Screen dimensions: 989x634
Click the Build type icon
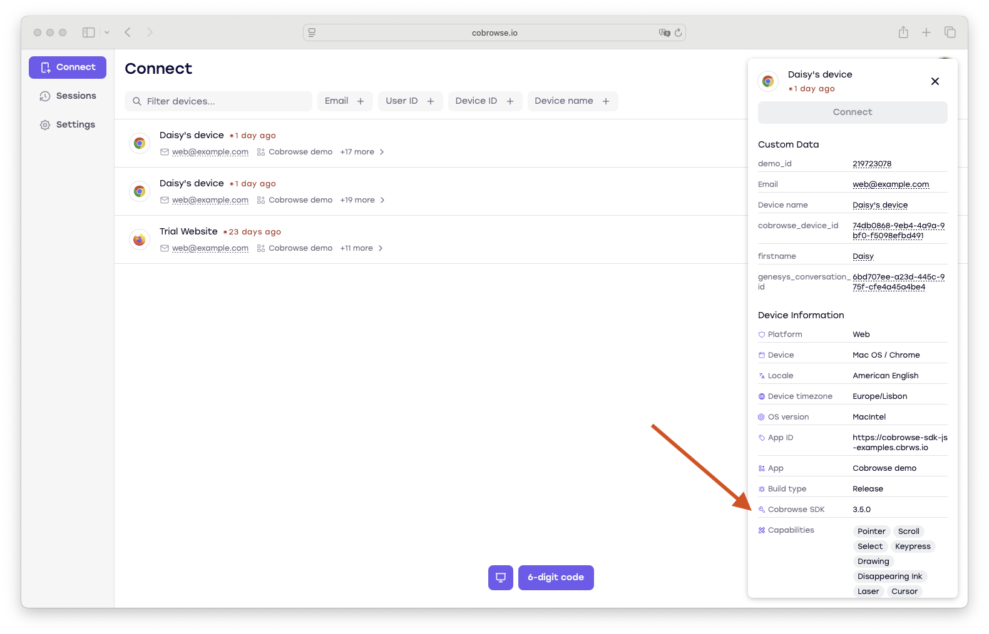point(762,489)
